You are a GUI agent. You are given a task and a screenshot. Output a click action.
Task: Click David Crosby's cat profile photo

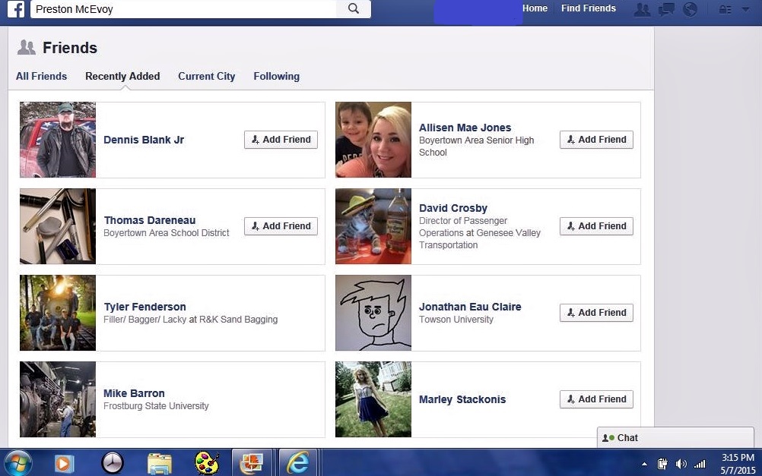[373, 226]
